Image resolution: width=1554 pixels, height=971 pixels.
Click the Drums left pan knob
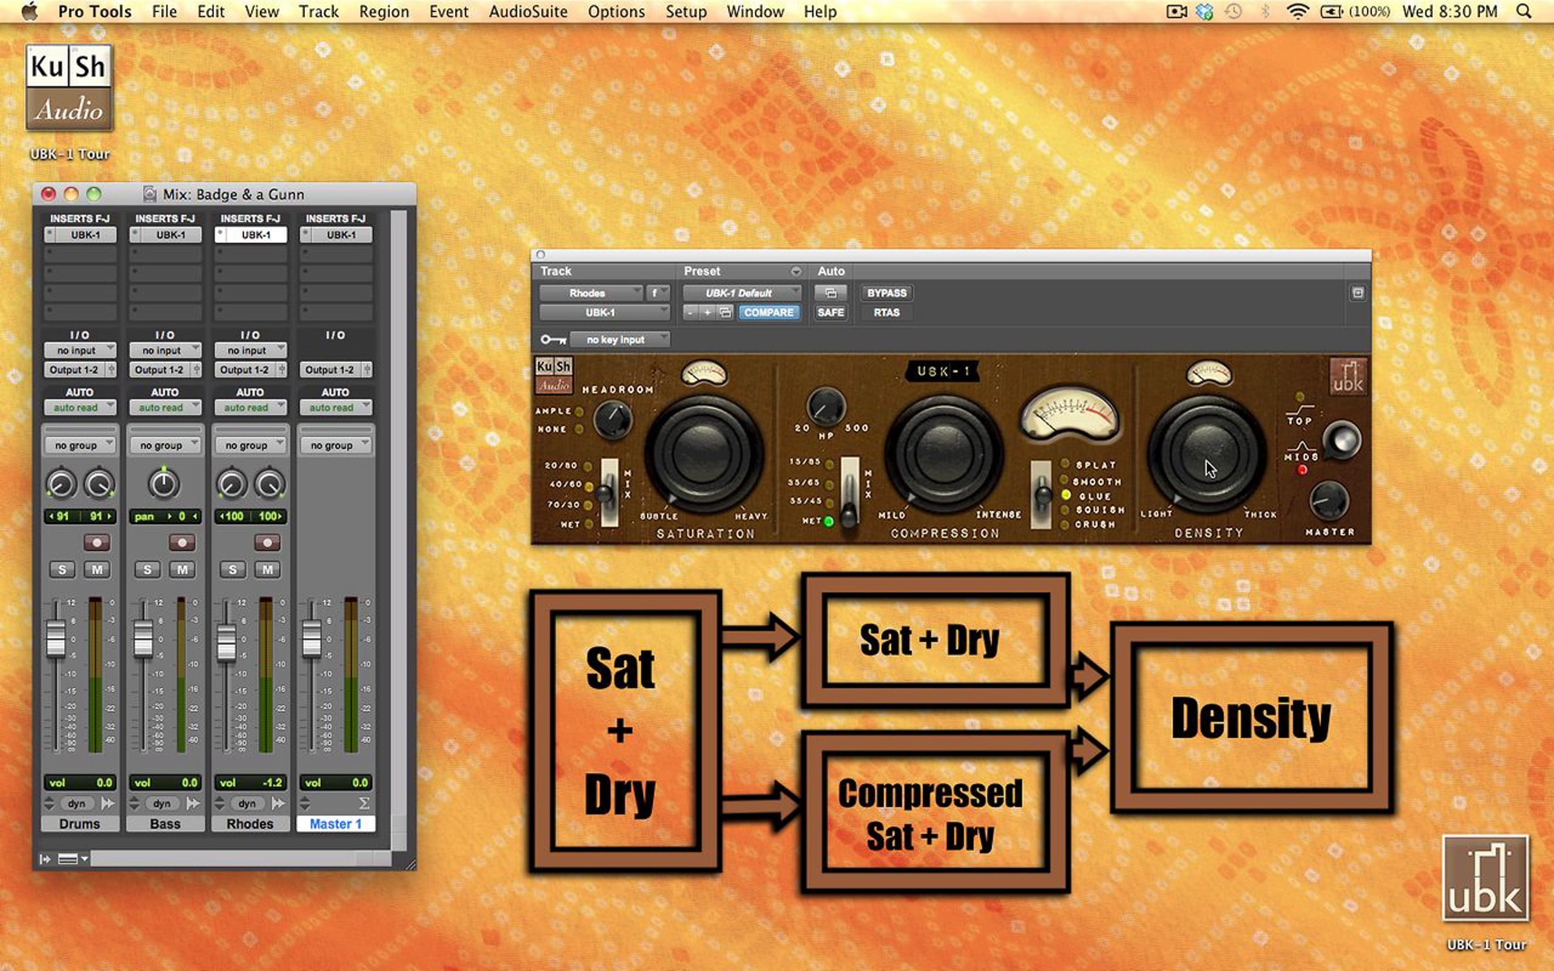tap(61, 484)
